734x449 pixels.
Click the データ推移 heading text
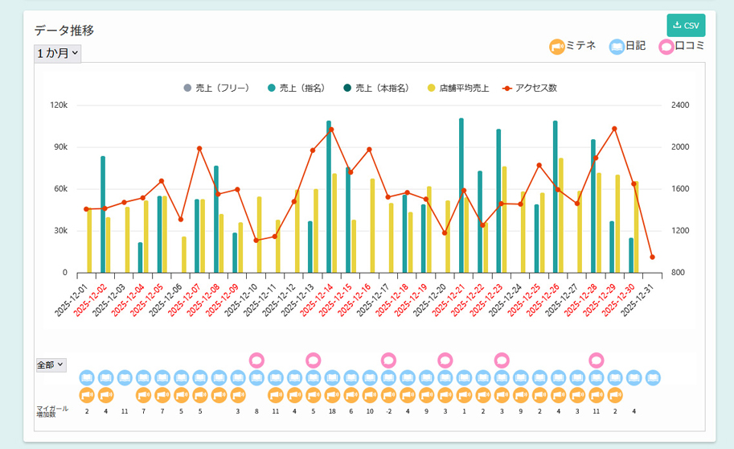(64, 31)
